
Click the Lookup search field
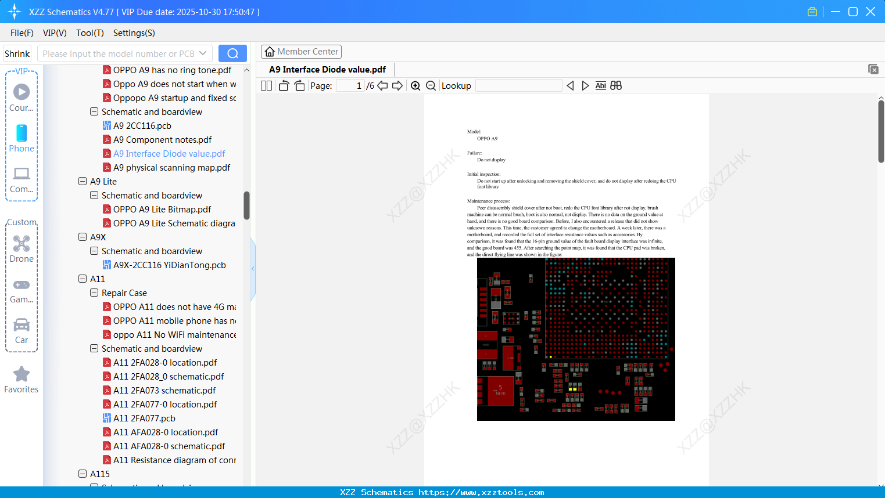pos(519,86)
